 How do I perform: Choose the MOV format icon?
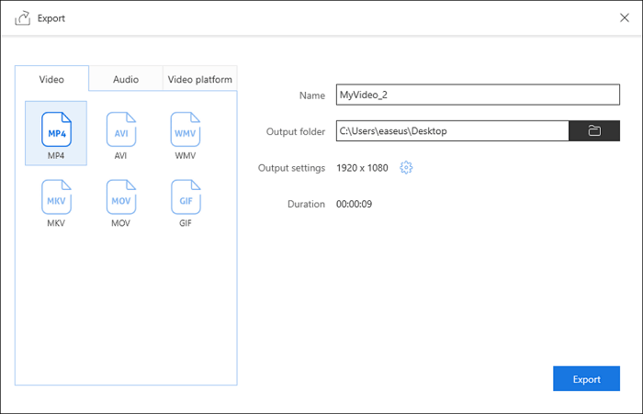click(120, 199)
